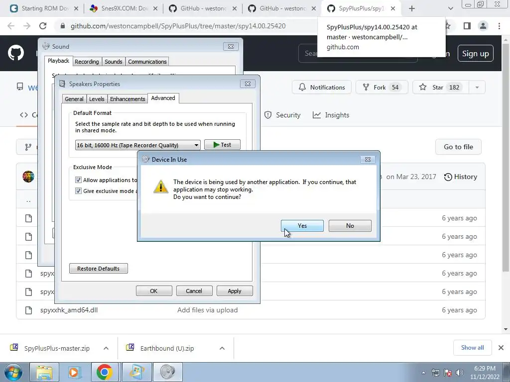Close the Sound window
This screenshot has height=382, width=510.
point(231,46)
